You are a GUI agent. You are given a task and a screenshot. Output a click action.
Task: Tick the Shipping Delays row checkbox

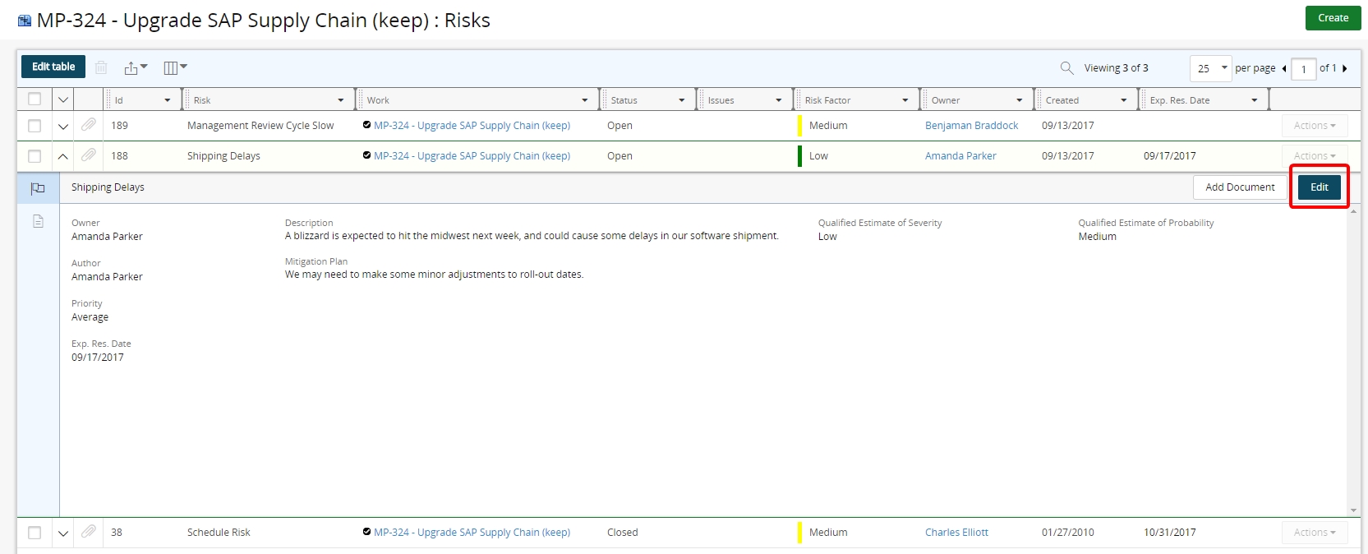tap(35, 156)
